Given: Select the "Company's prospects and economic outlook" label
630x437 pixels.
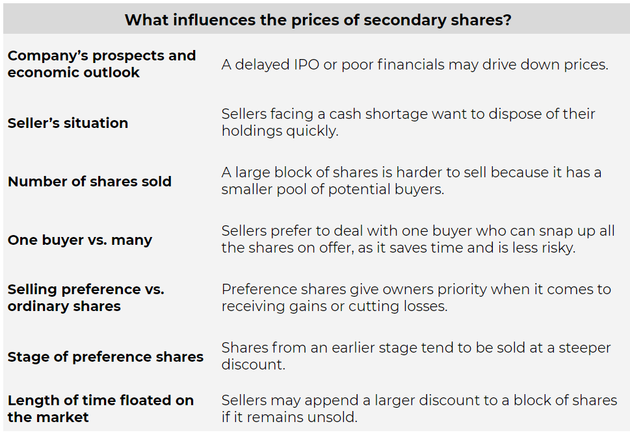Looking at the screenshot, I should click(101, 64).
